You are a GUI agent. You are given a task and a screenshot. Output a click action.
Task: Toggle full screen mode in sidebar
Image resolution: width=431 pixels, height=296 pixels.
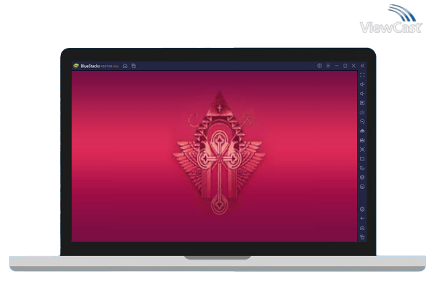(362, 75)
